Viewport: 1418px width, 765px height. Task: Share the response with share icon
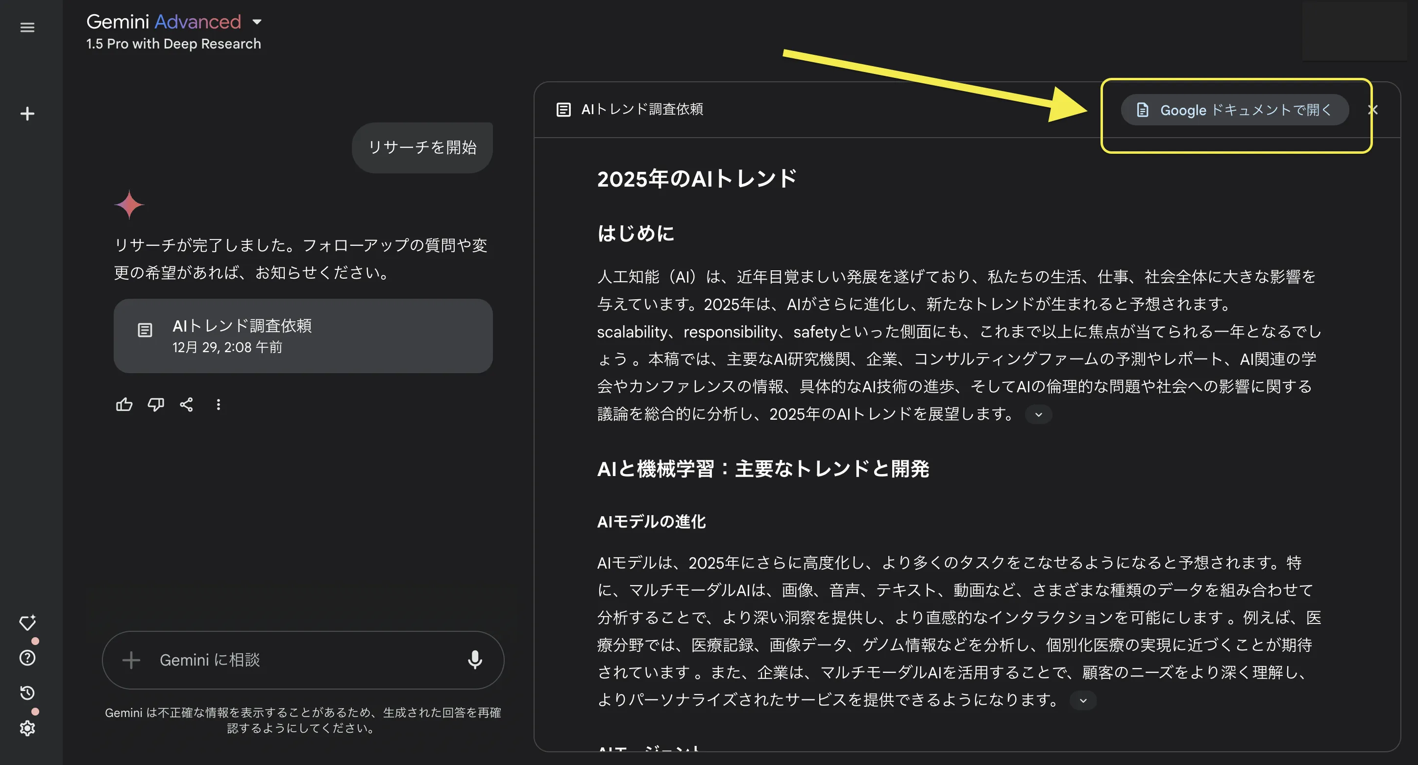187,405
